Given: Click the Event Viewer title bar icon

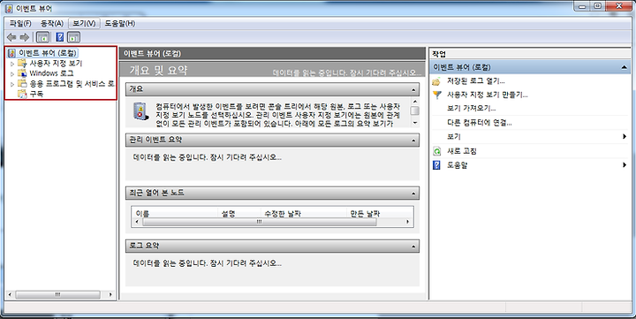Looking at the screenshot, I should 9,8.
